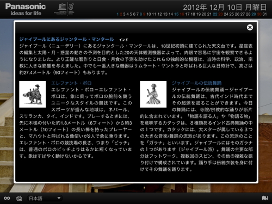This screenshot has width=272, height=204.
Task: Select day 13 in the calendar strip
Action: pyautogui.click(x=165, y=14)
